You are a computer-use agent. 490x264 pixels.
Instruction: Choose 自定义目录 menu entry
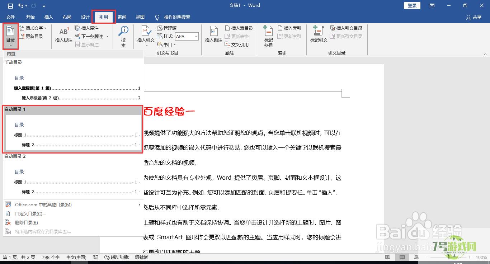coord(74,213)
